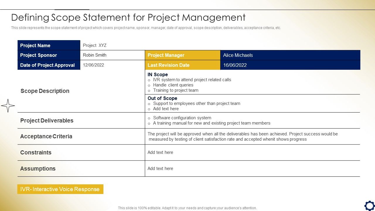
Task: Select 'IVR system to attend project related calls'
Action: pos(192,80)
